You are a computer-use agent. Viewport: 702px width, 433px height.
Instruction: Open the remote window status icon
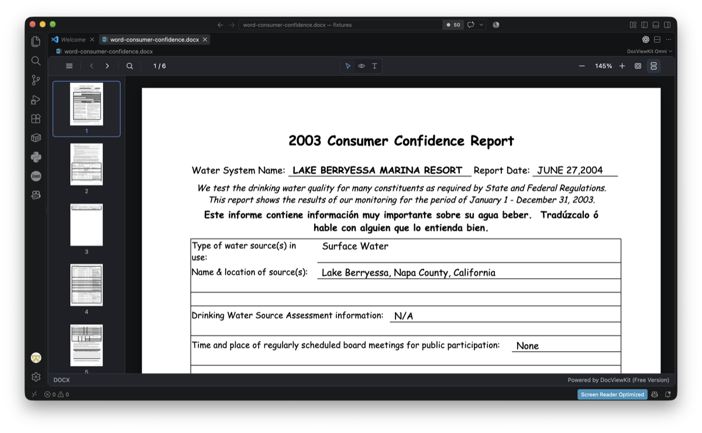pyautogui.click(x=34, y=394)
